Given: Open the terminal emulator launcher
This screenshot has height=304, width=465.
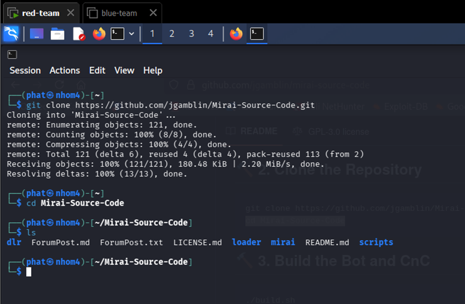Looking at the screenshot, I should point(117,34).
